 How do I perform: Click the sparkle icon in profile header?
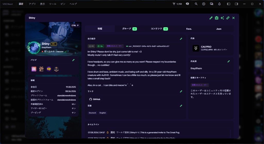pyautogui.click(x=222, y=18)
